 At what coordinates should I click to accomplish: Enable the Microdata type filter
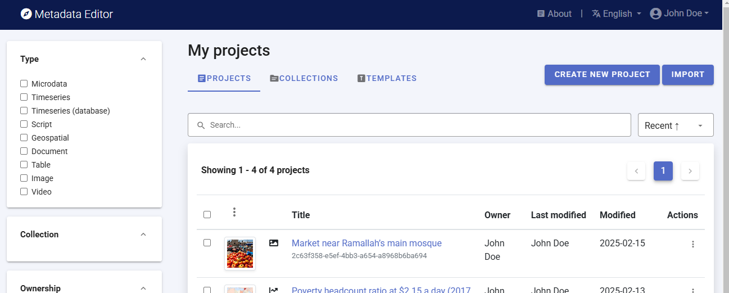click(x=24, y=84)
